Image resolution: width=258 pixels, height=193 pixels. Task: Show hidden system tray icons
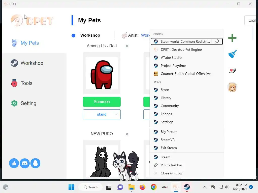coord(205,187)
